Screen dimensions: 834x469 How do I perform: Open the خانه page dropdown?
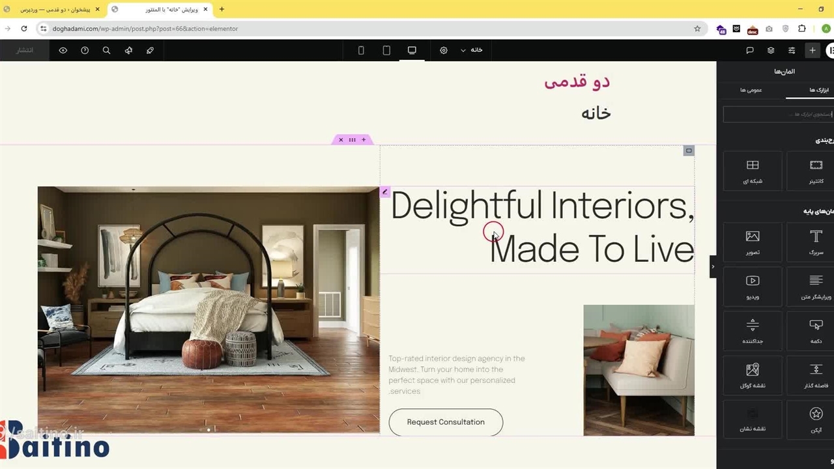pos(472,50)
